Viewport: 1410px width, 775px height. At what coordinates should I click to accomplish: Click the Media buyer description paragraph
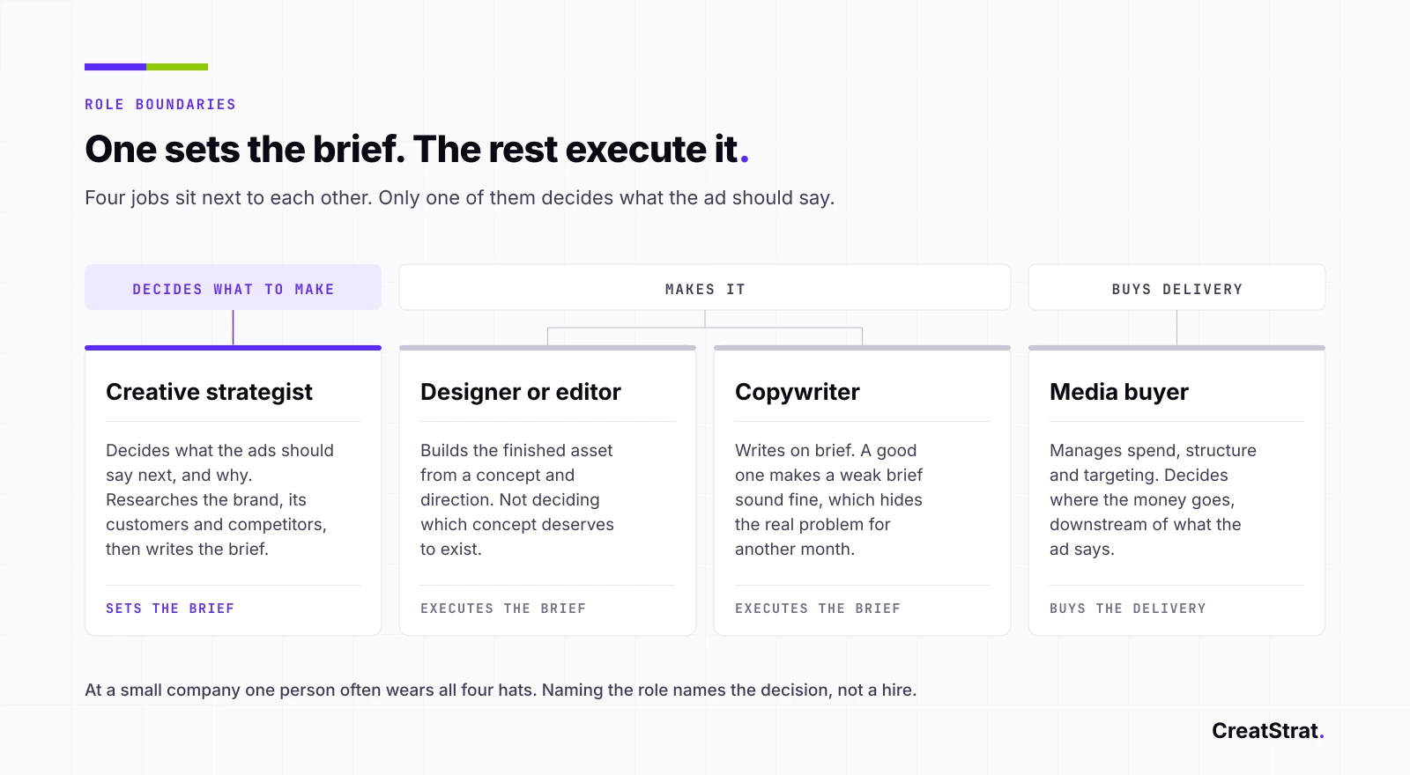tap(1153, 499)
